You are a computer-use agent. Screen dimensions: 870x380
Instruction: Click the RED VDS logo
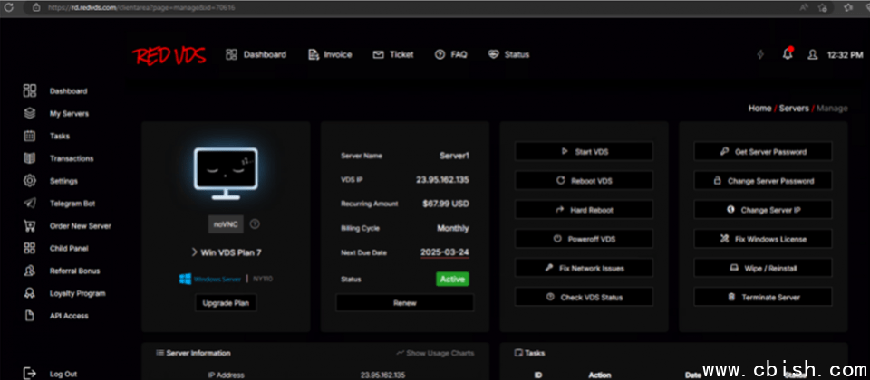[x=169, y=56]
